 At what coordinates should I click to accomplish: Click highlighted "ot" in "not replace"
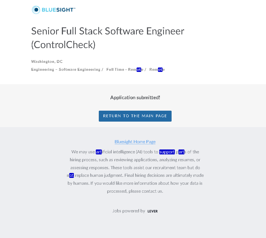[x=71, y=175]
